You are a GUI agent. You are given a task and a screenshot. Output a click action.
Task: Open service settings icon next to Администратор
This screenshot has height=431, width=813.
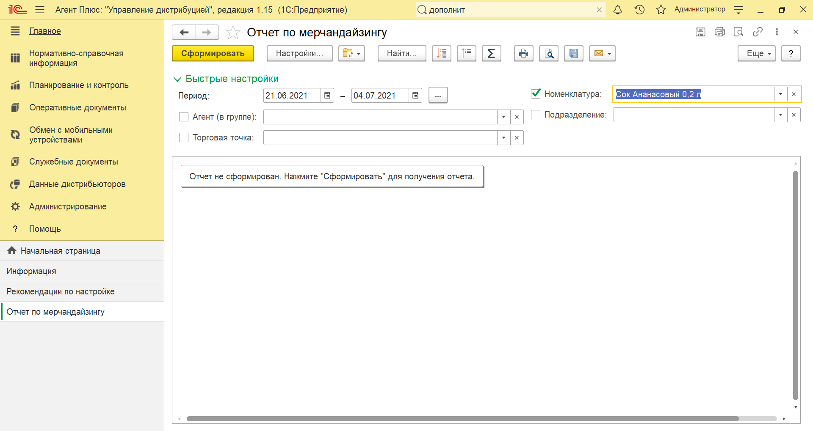(738, 10)
